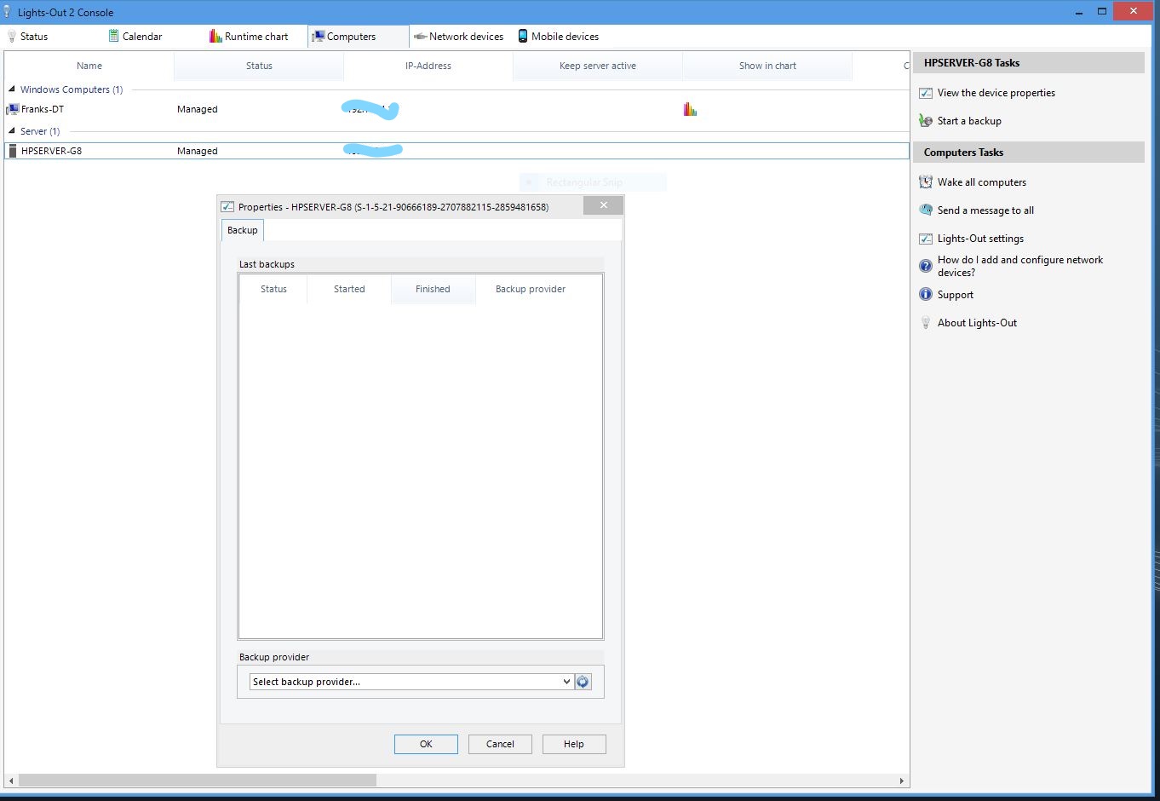
Task: Click the Calendar tab icon
Action: [113, 37]
